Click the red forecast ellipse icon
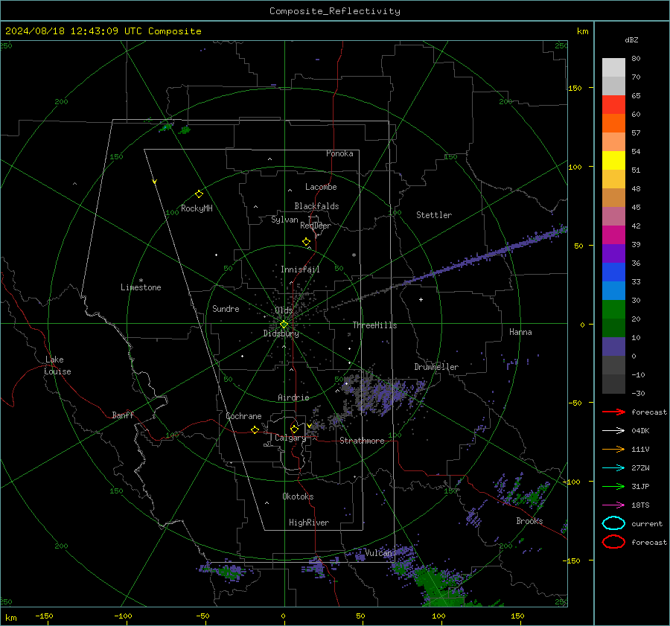This screenshot has width=670, height=626. pos(613,542)
